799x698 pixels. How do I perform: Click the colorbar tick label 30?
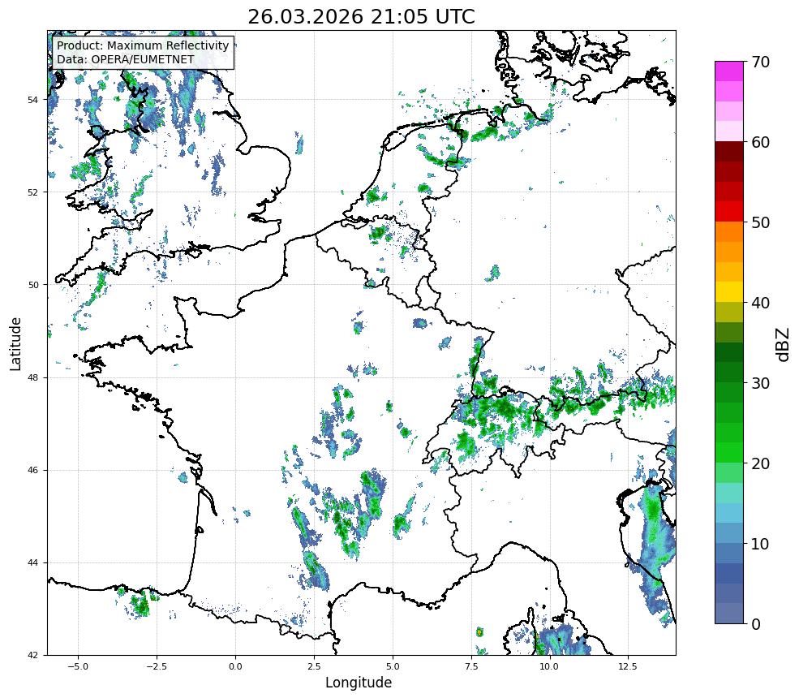pos(760,383)
